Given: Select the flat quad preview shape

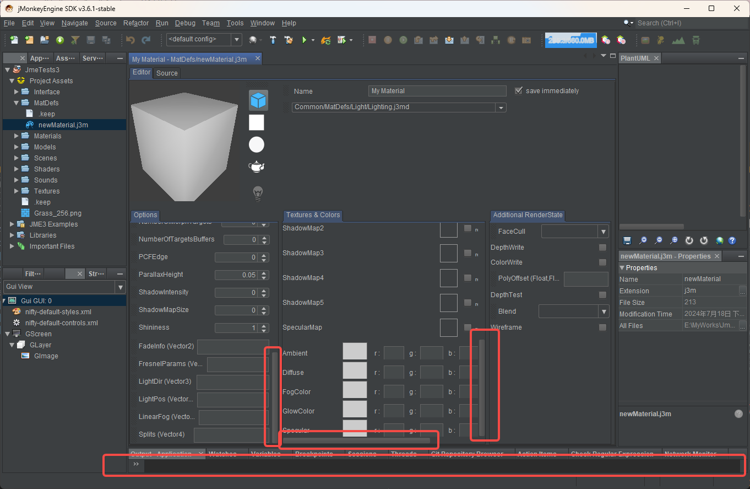Looking at the screenshot, I should point(257,122).
